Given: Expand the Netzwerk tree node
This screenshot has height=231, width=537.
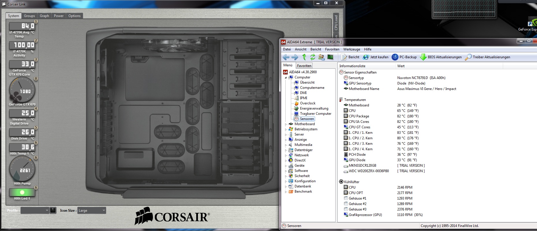Looking at the screenshot, I should click(x=286, y=155).
